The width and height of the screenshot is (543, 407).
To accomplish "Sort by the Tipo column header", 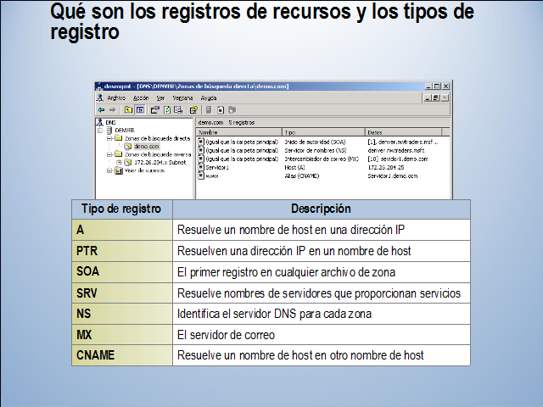I will click(x=324, y=132).
